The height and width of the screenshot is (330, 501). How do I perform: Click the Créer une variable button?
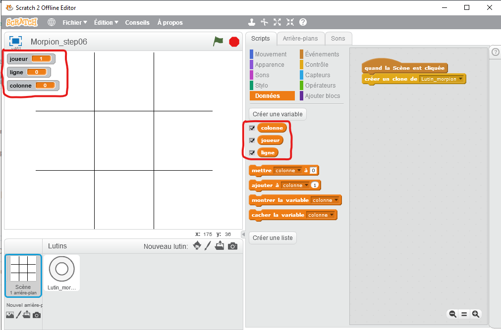[278, 114]
